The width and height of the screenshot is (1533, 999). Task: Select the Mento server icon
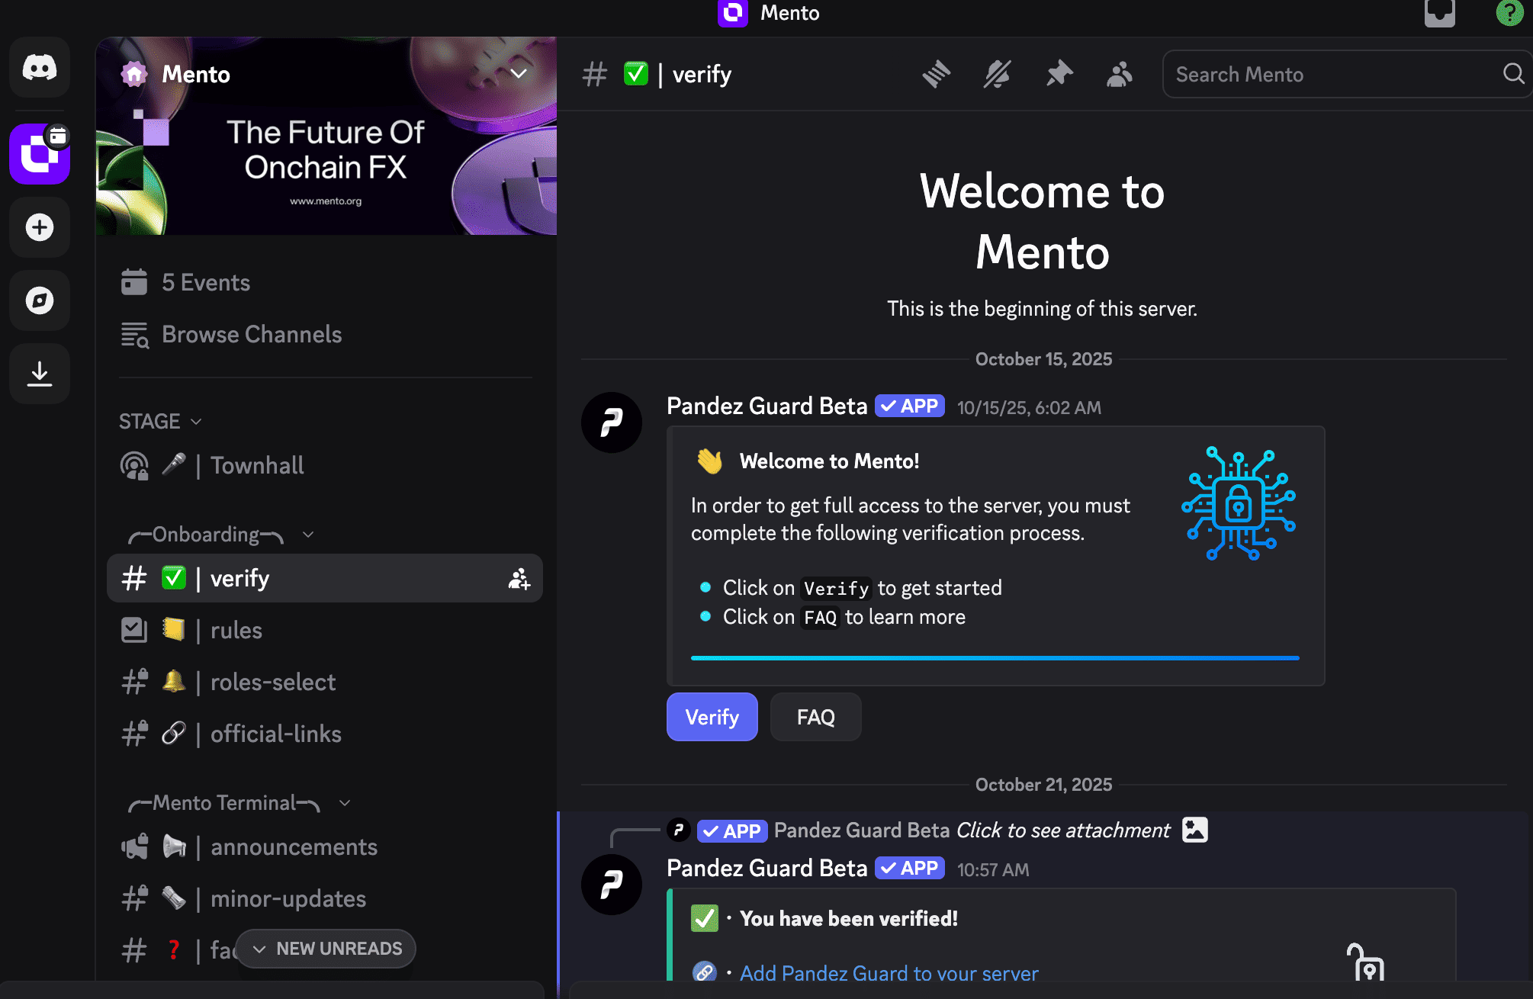click(39, 154)
